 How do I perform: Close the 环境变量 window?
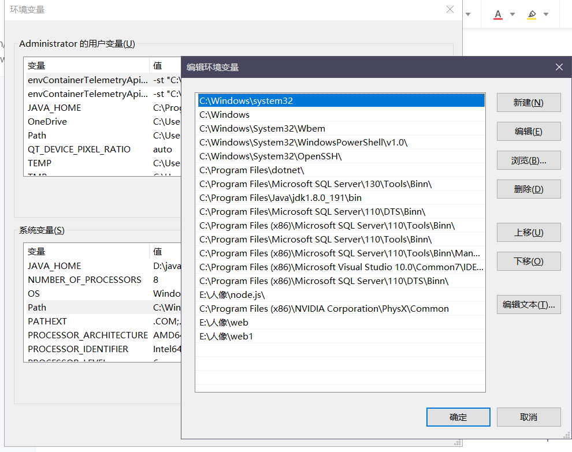(x=450, y=9)
